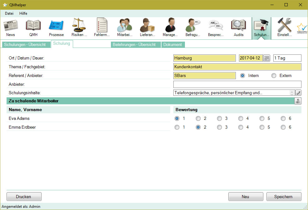This screenshot has height=210, width=308.
Task: Switch to the Dokument tab
Action: [173, 44]
